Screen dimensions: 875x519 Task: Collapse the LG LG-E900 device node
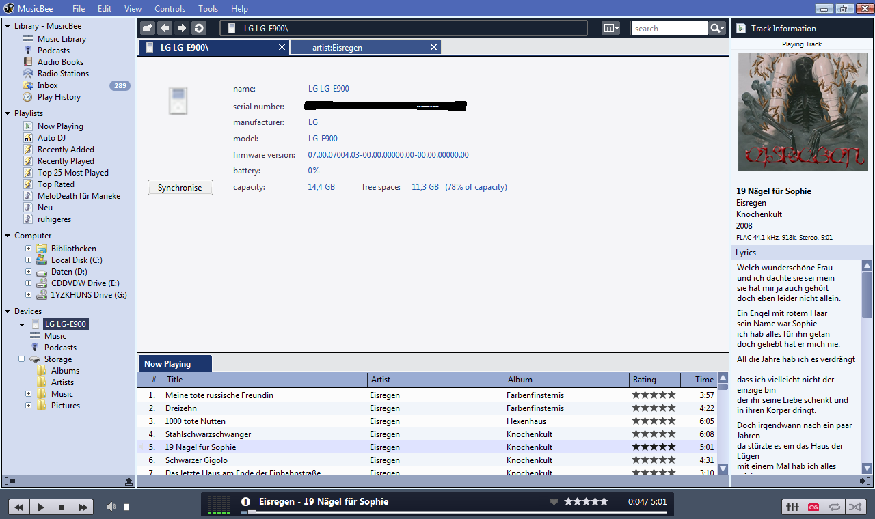coord(21,324)
